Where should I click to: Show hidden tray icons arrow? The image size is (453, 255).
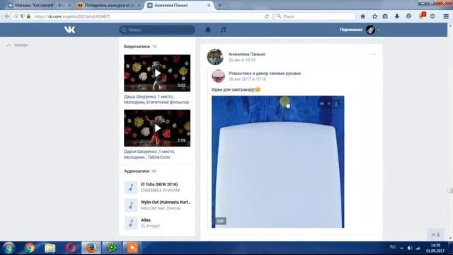(401, 248)
